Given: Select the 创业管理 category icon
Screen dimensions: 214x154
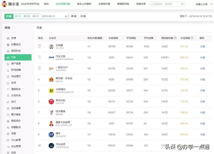Looking at the screenshot, I should pyautogui.click(x=8, y=146).
